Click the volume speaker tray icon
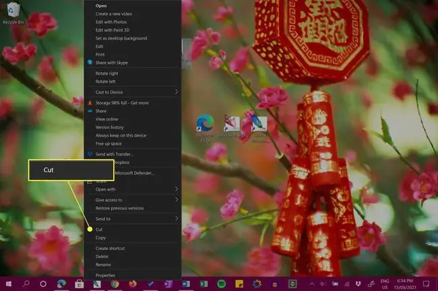The width and height of the screenshot is (438, 291). [x=323, y=284]
